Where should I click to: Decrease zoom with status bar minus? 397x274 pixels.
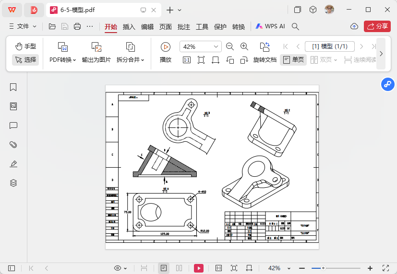point(301,268)
